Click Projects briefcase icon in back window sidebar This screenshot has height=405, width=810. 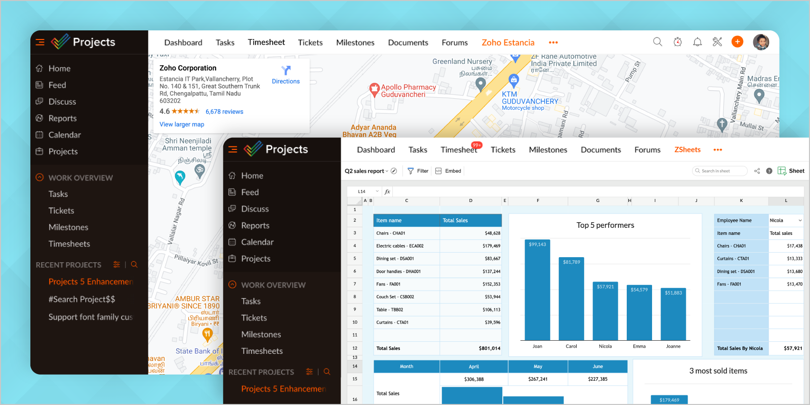[x=39, y=151]
